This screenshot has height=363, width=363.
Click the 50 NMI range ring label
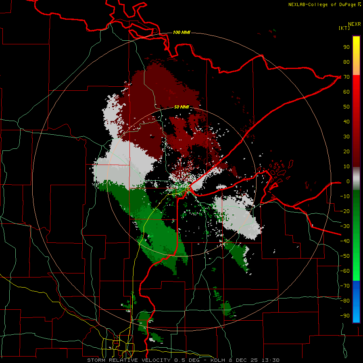(x=181, y=107)
